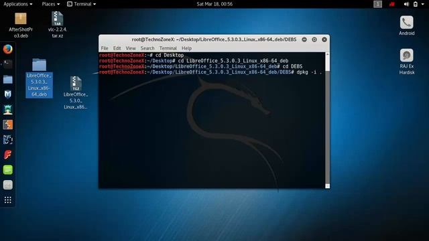Click the 'cd DEBS' command line
This screenshot has width=429, height=241.
(201, 66)
